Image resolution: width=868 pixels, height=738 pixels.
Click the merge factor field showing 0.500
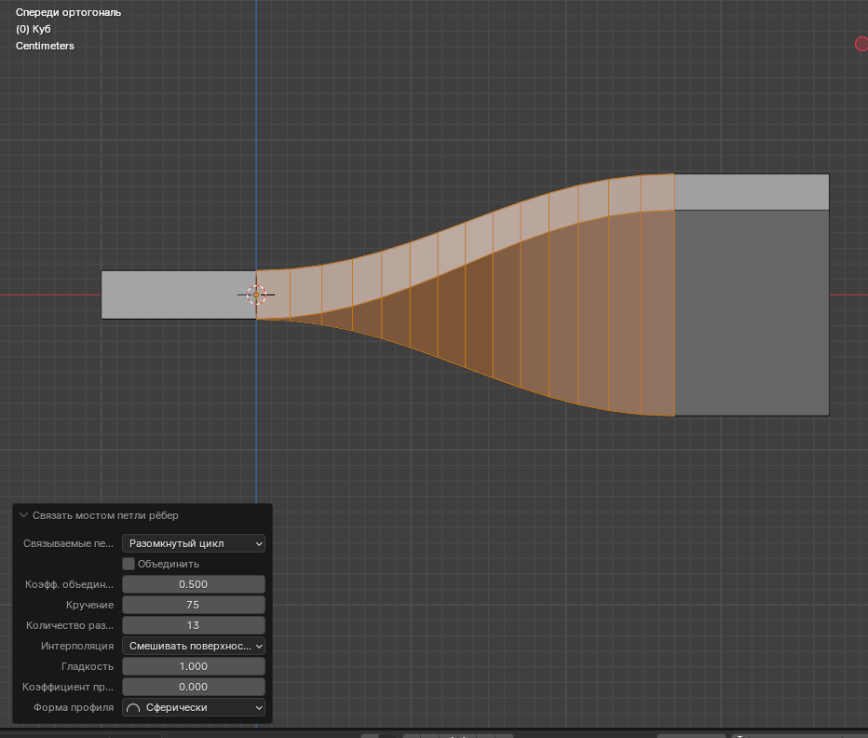coord(194,584)
